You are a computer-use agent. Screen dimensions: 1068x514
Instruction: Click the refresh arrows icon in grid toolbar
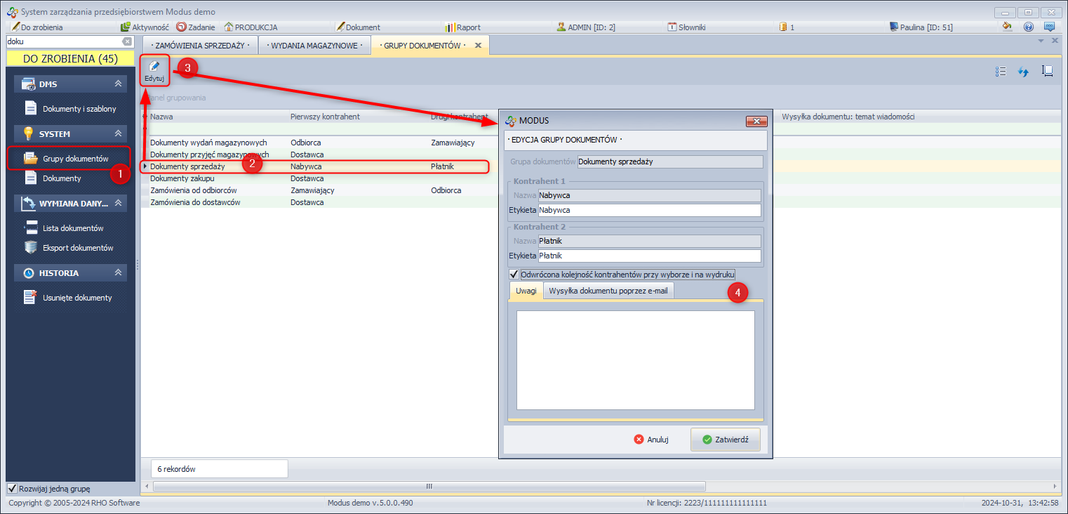click(1023, 72)
